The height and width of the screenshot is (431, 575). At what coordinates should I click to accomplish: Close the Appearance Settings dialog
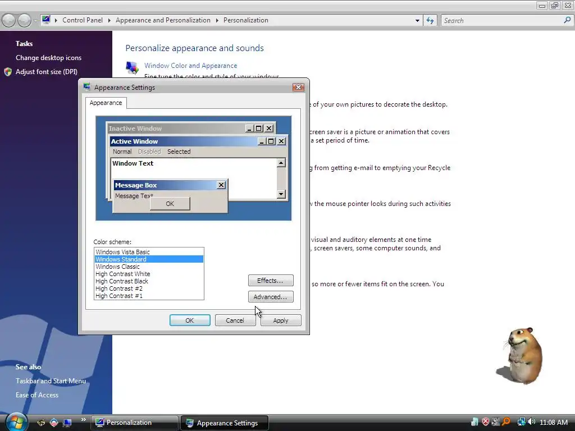coord(298,87)
